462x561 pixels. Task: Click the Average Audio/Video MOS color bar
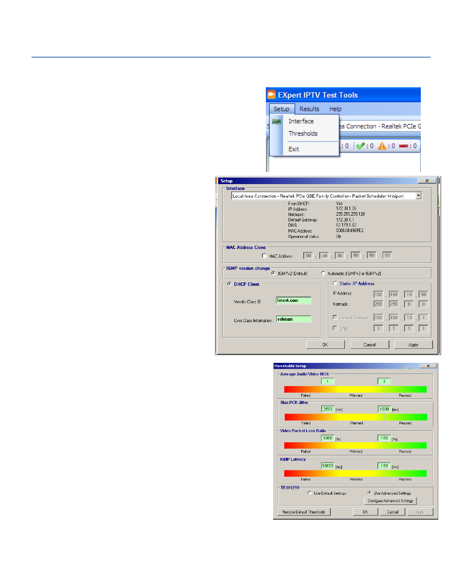[355, 390]
